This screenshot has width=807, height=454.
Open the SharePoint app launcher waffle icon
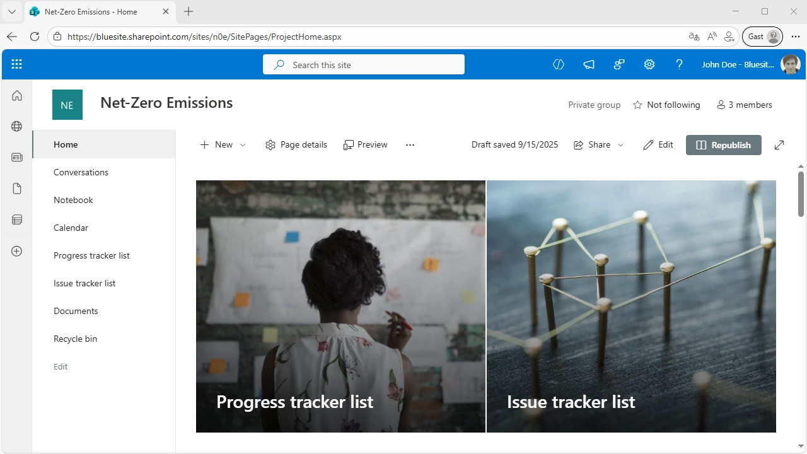pos(16,64)
